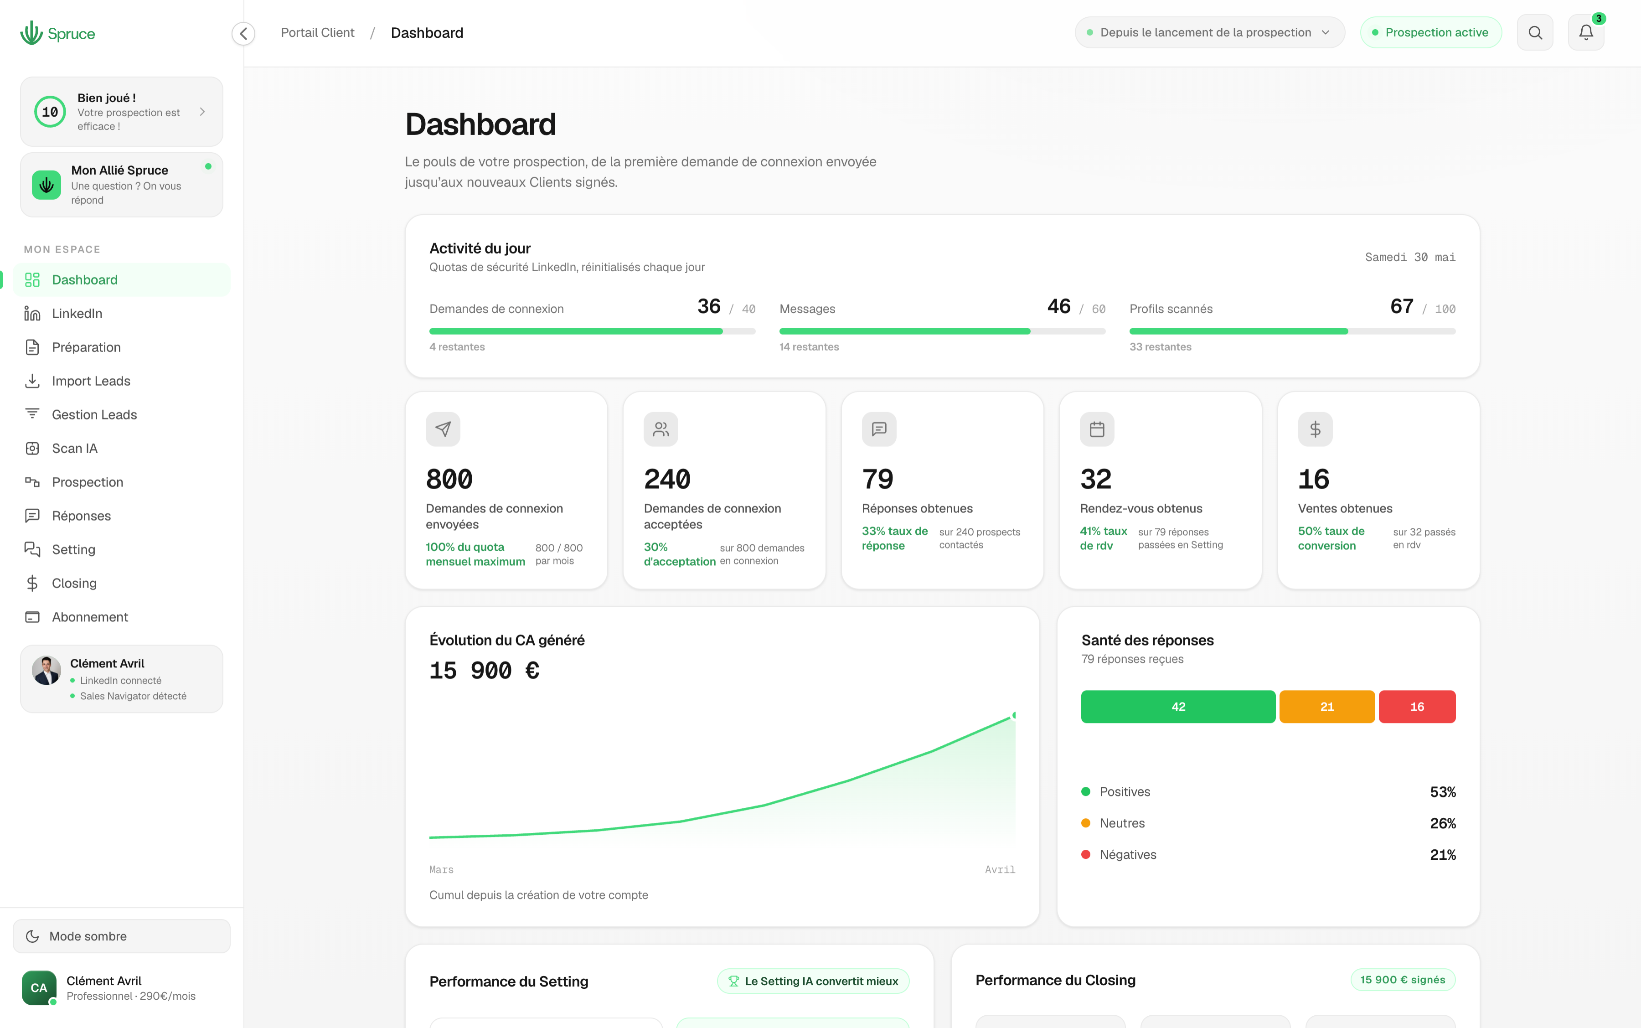Click the dollar icon on 16 card

1315,429
